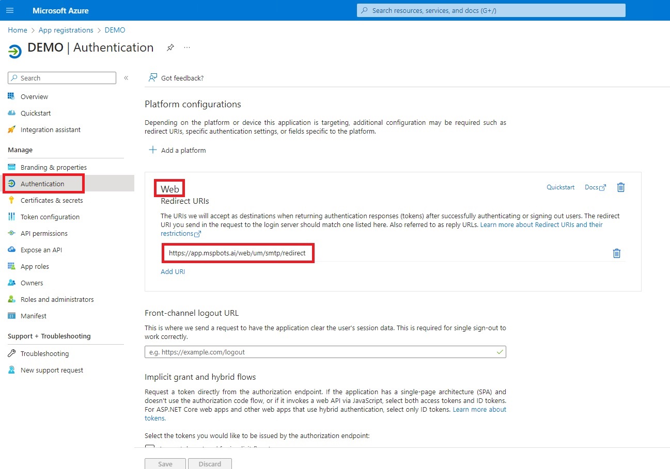Open the Learn more about tokens link

point(480,410)
